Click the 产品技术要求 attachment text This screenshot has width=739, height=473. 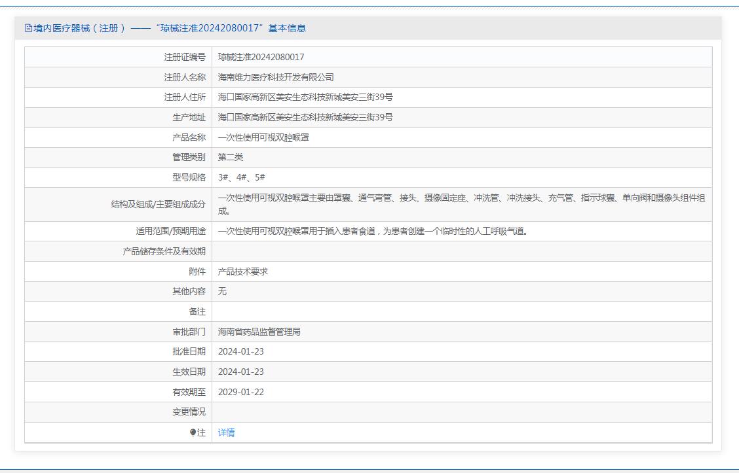[x=243, y=272]
